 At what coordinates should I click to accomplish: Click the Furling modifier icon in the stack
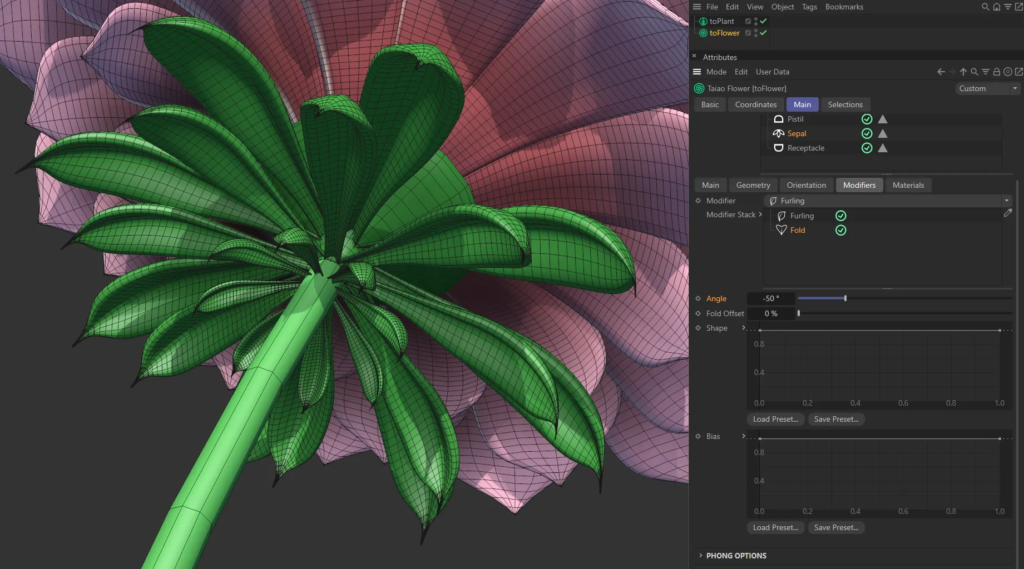(781, 216)
